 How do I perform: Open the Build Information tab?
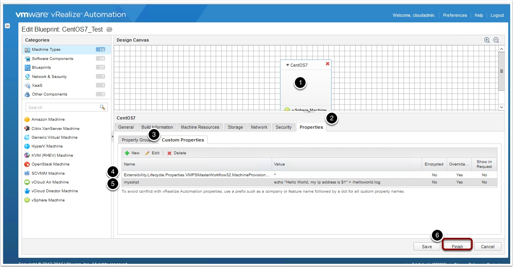(157, 127)
